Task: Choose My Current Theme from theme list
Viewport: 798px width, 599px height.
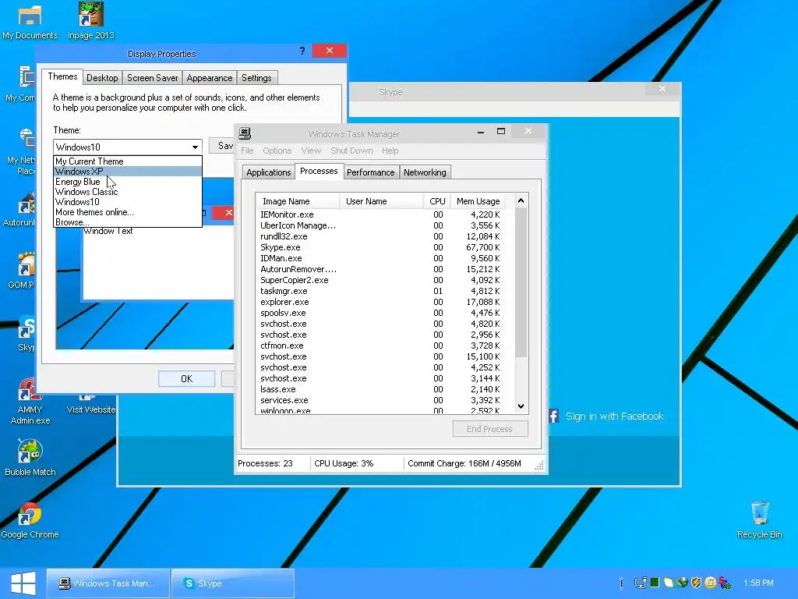Action: [x=128, y=161]
